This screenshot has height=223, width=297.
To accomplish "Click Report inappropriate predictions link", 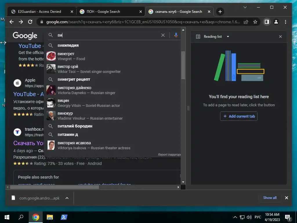I will point(169,154).
